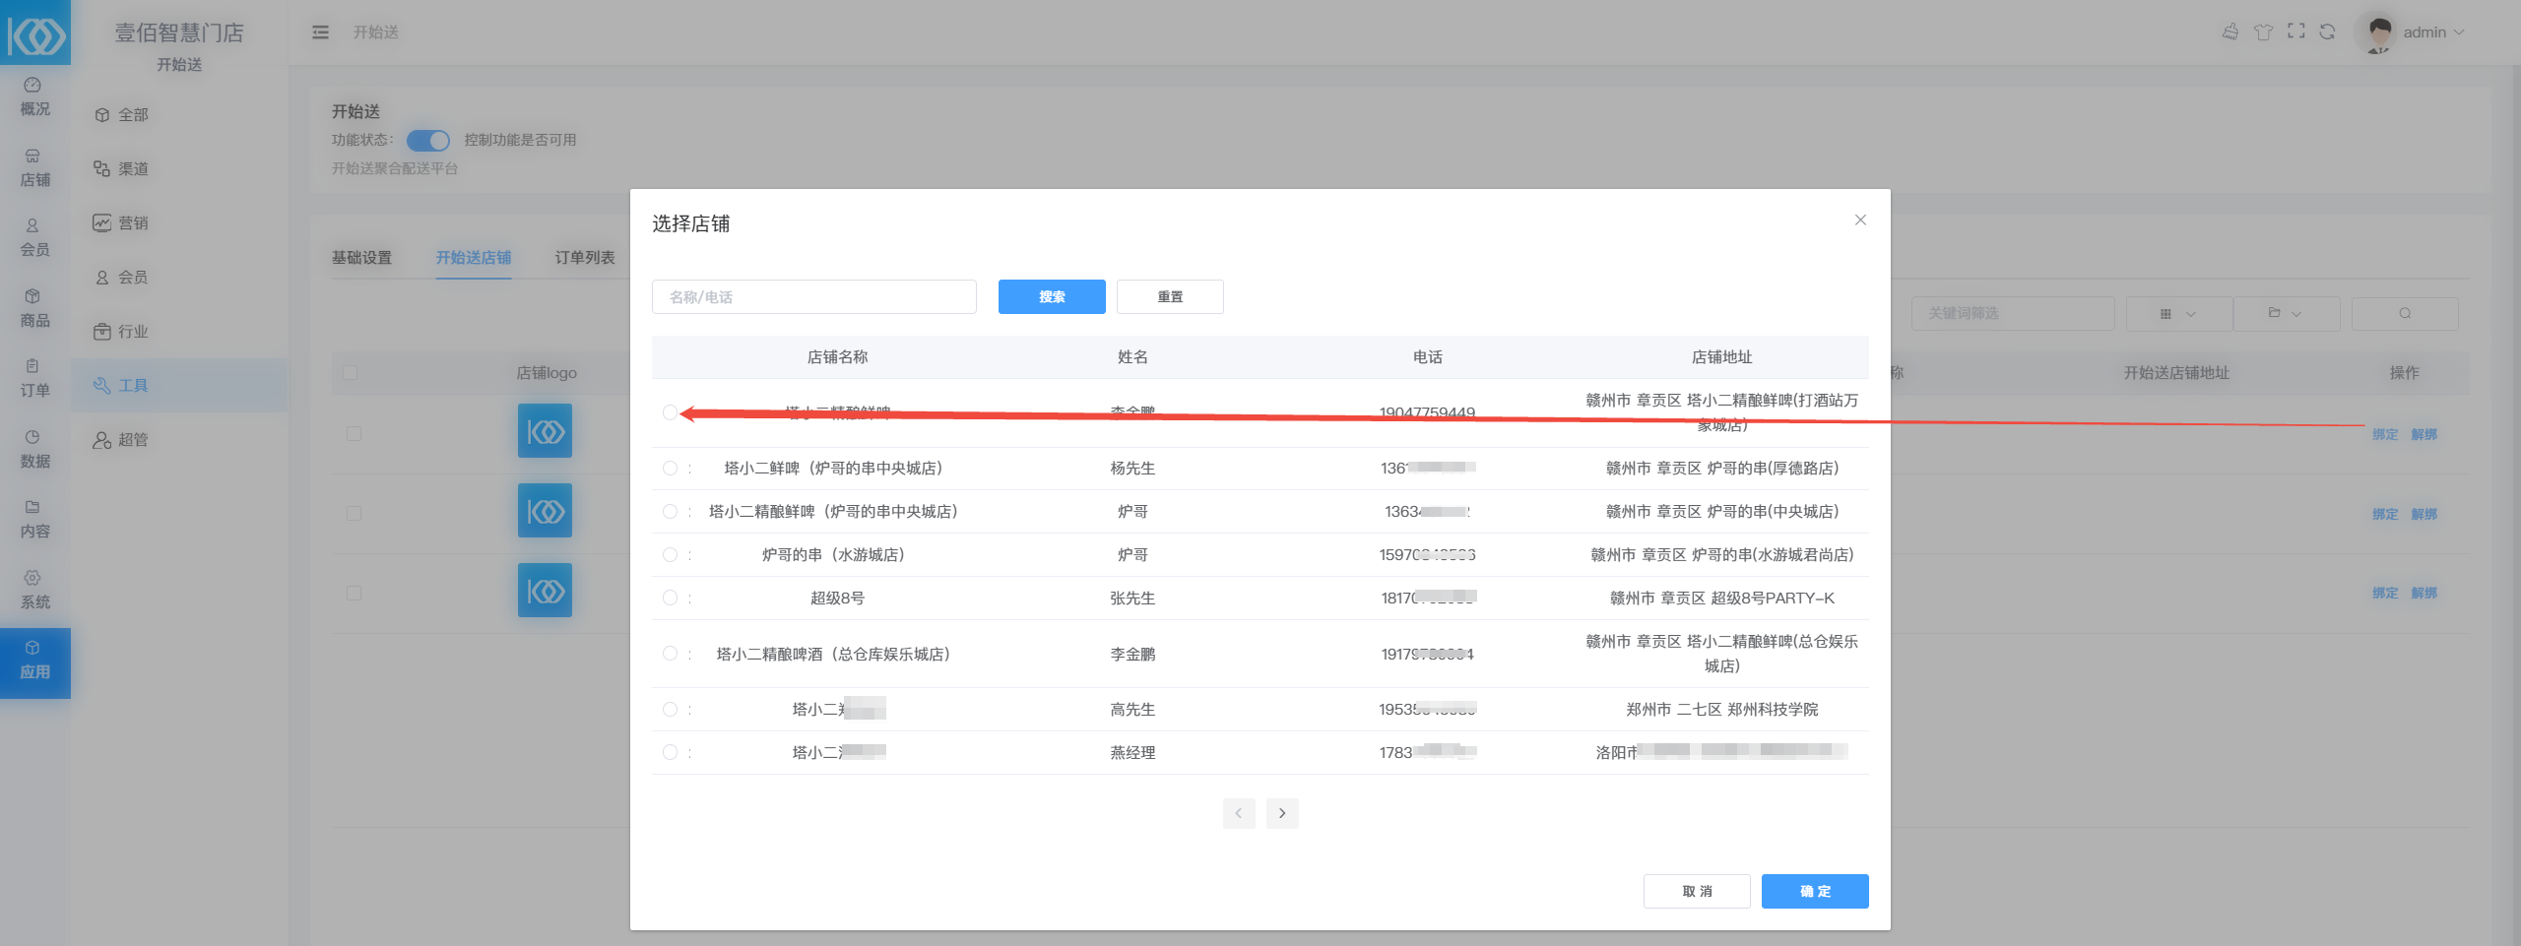This screenshot has height=946, width=2521.
Task: Switch to the 订单列表 tab
Action: tap(584, 258)
